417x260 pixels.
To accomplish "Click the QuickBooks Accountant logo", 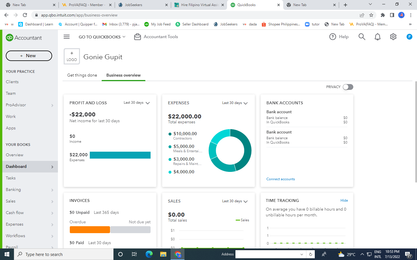I will 24,38.
